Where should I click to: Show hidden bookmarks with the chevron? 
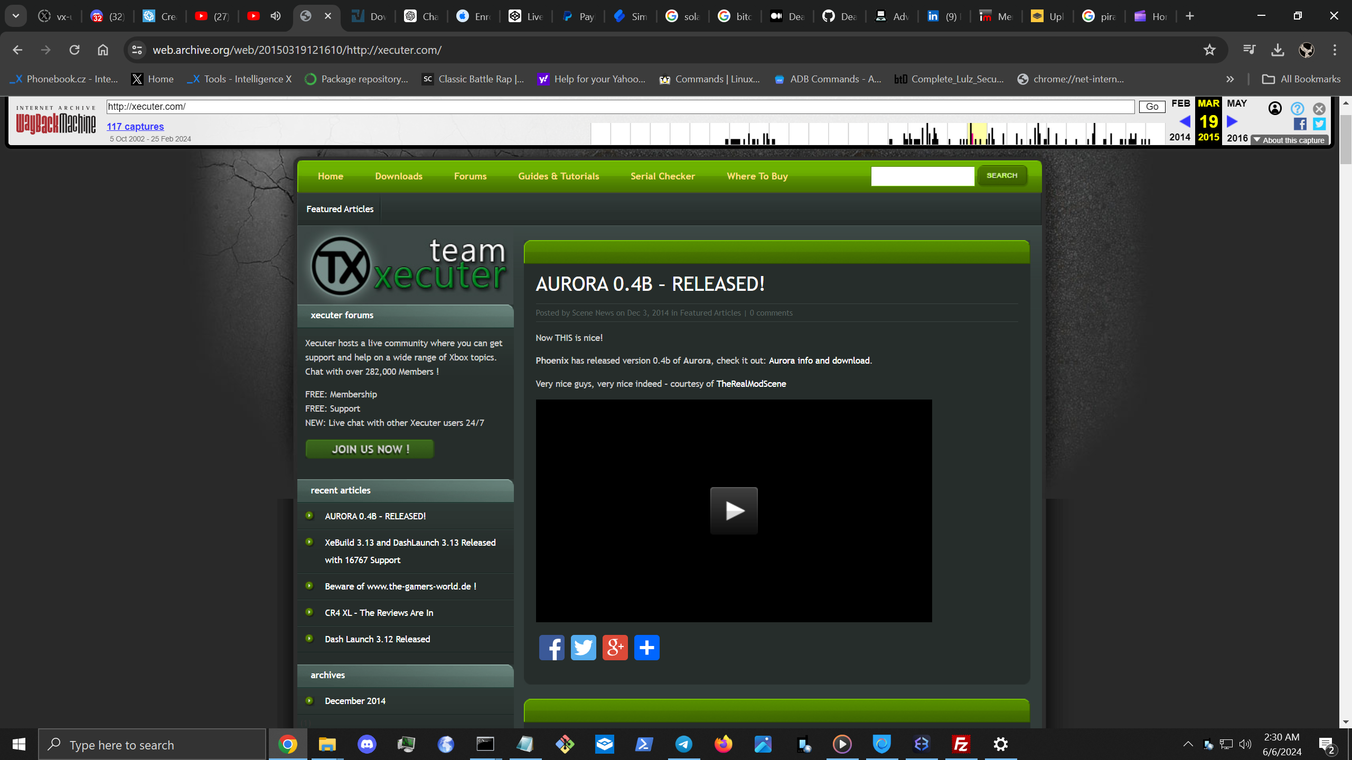coord(1230,79)
